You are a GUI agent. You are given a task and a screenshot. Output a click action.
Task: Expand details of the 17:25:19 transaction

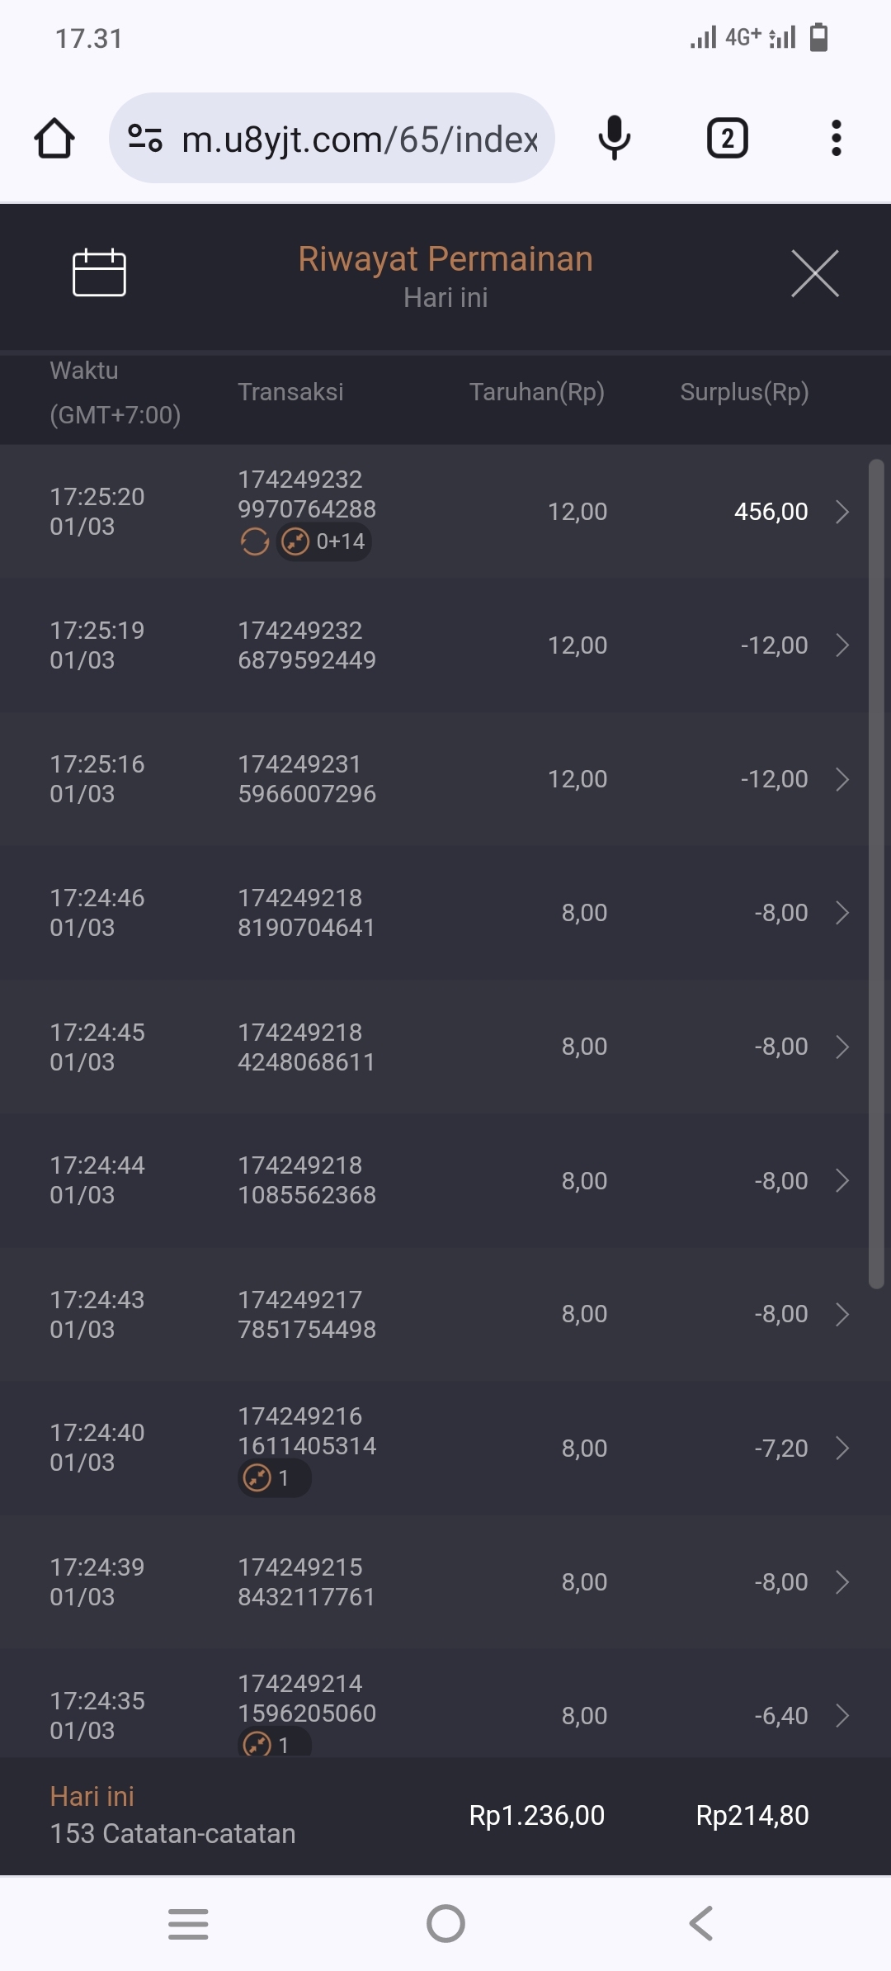pos(841,645)
